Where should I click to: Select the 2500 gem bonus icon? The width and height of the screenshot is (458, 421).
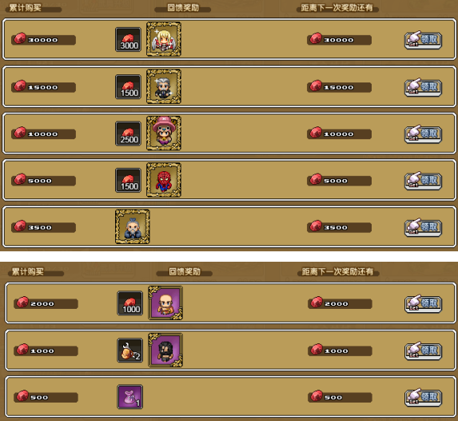128,134
